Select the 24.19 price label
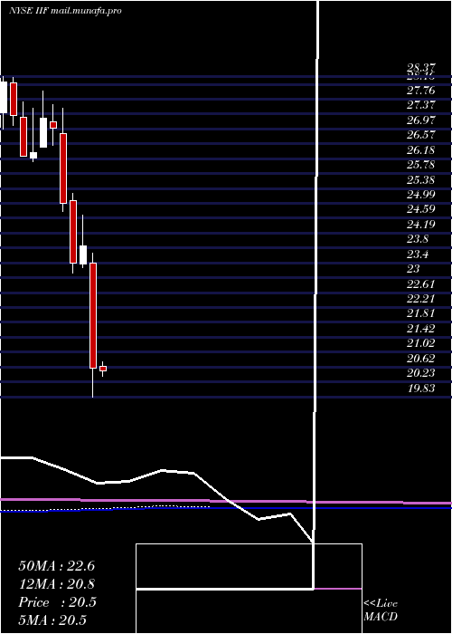 (x=420, y=225)
